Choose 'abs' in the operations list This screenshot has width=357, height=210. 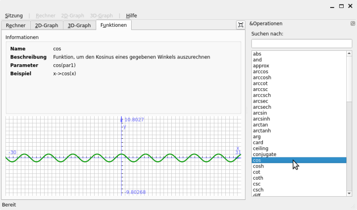click(x=257, y=54)
